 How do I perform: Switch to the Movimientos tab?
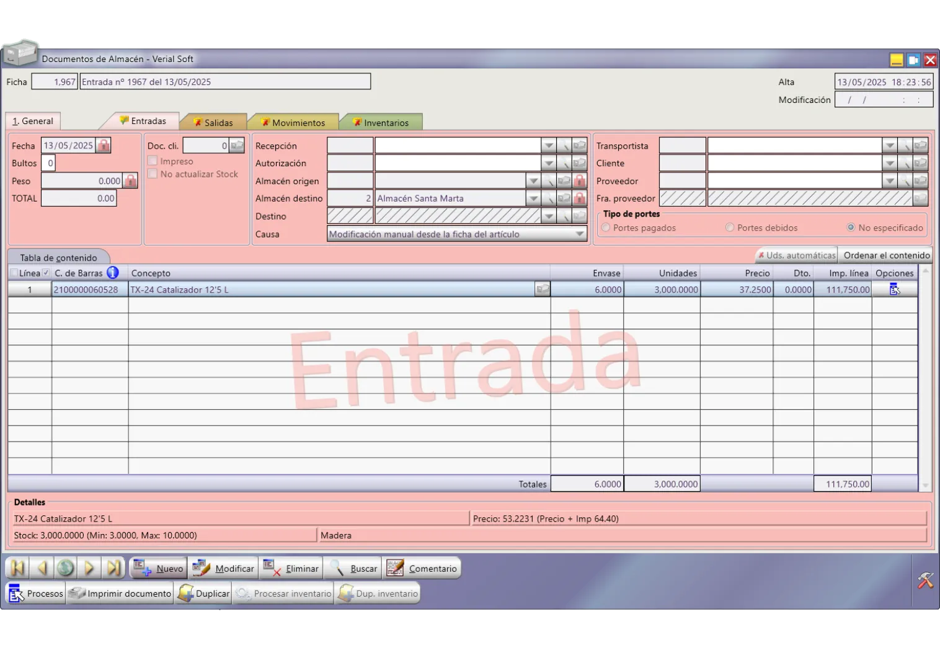pyautogui.click(x=293, y=123)
